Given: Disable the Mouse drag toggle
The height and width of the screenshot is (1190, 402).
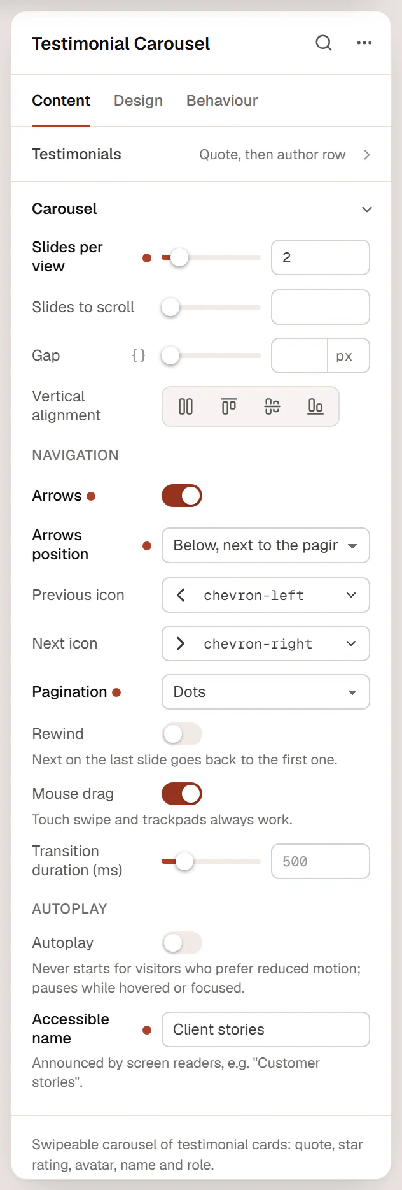Looking at the screenshot, I should point(182,794).
